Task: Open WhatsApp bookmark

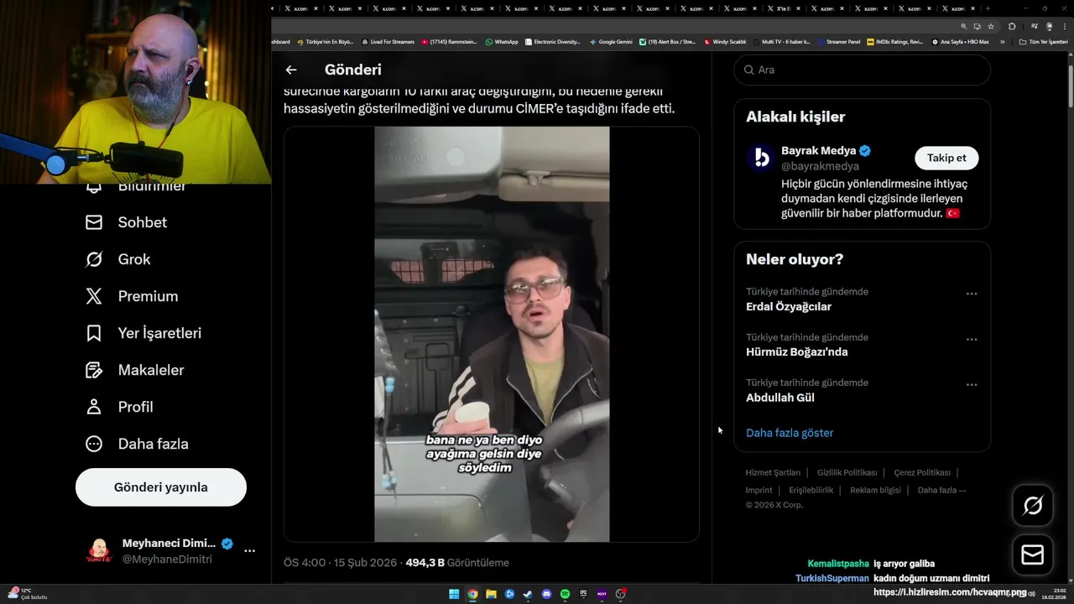Action: point(502,42)
